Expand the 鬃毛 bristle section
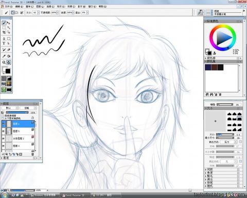Viewport: 247px width, 198px height. point(206,176)
